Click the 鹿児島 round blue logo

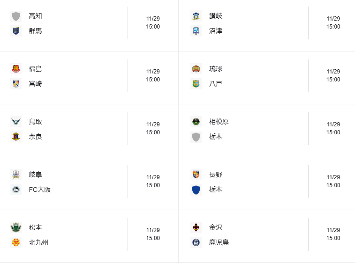tap(196, 242)
